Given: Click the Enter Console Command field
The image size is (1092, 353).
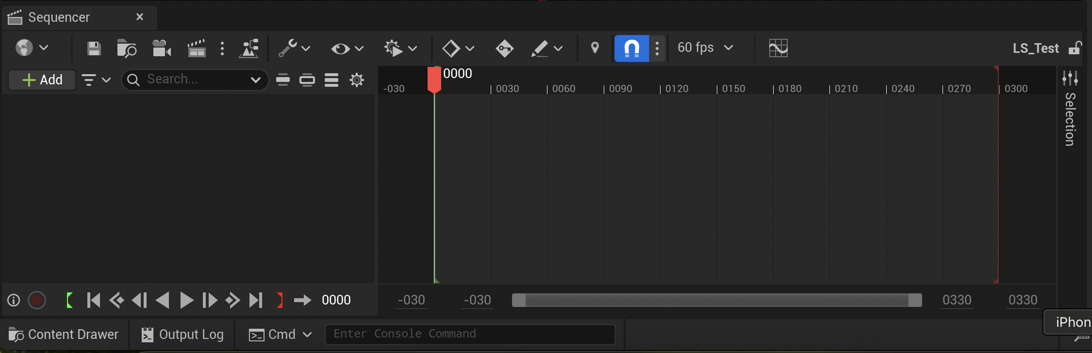Looking at the screenshot, I should click(x=470, y=334).
